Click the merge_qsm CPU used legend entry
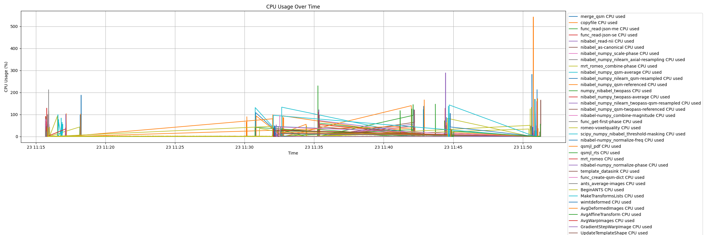 pyautogui.click(x=597, y=16)
